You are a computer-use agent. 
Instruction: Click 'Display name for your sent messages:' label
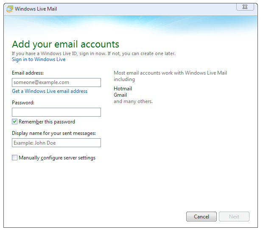click(x=54, y=133)
